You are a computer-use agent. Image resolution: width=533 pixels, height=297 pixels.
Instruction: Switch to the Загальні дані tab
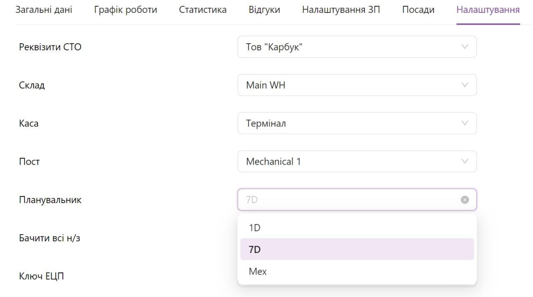[44, 10]
